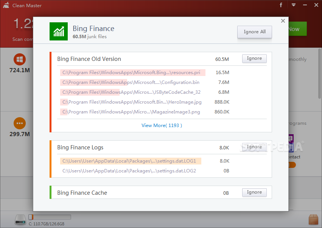Screen dimensions: 322x228
Task: Click the 299.7M category size label
Action: point(20,134)
